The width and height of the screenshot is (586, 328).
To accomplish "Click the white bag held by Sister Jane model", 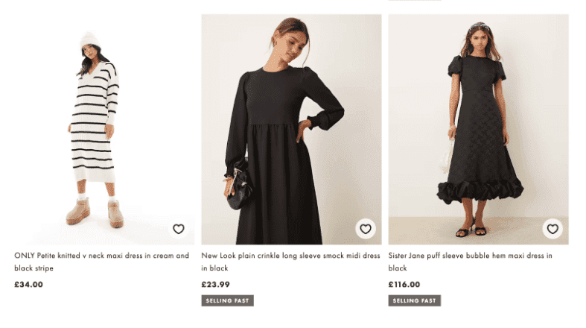I will click(448, 154).
